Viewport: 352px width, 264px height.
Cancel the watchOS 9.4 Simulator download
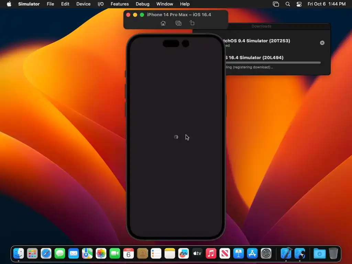coord(322,43)
